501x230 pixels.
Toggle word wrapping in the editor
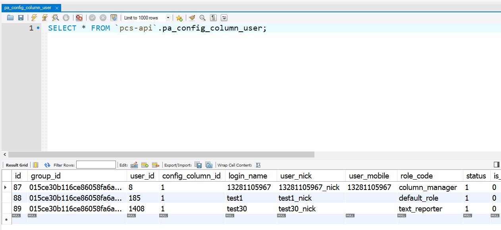224,18
